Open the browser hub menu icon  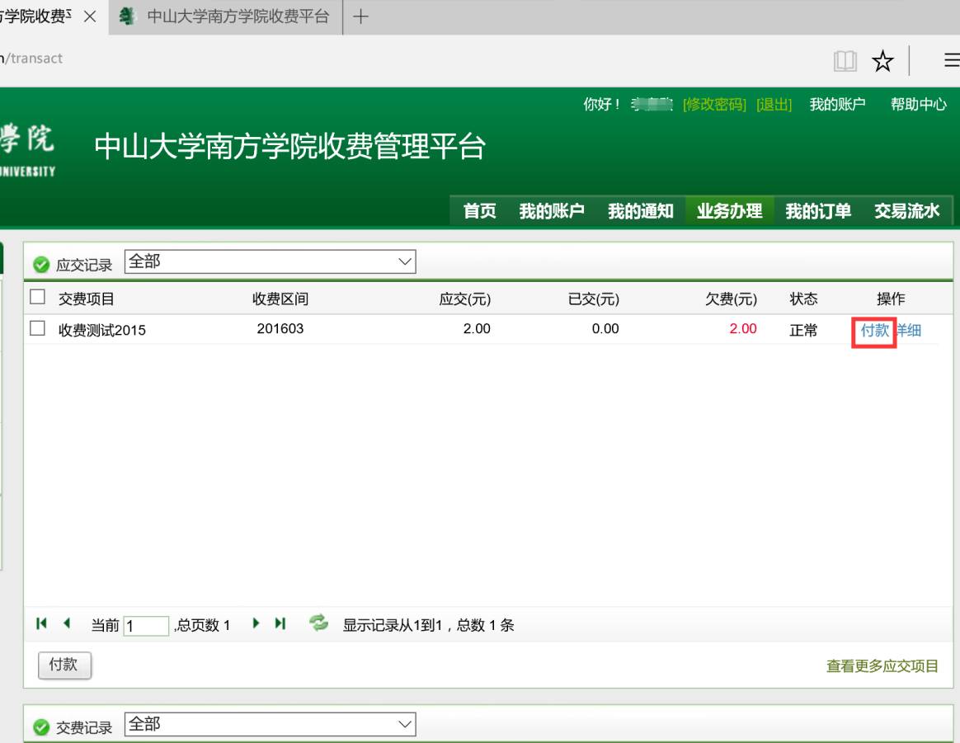coord(952,60)
